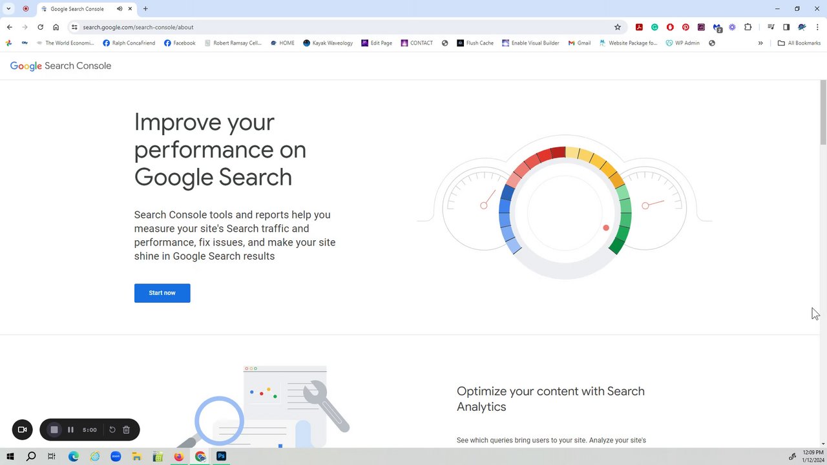Image resolution: width=827 pixels, height=465 pixels.
Task: Open the Extensions puzzle piece menu
Action: click(748, 27)
